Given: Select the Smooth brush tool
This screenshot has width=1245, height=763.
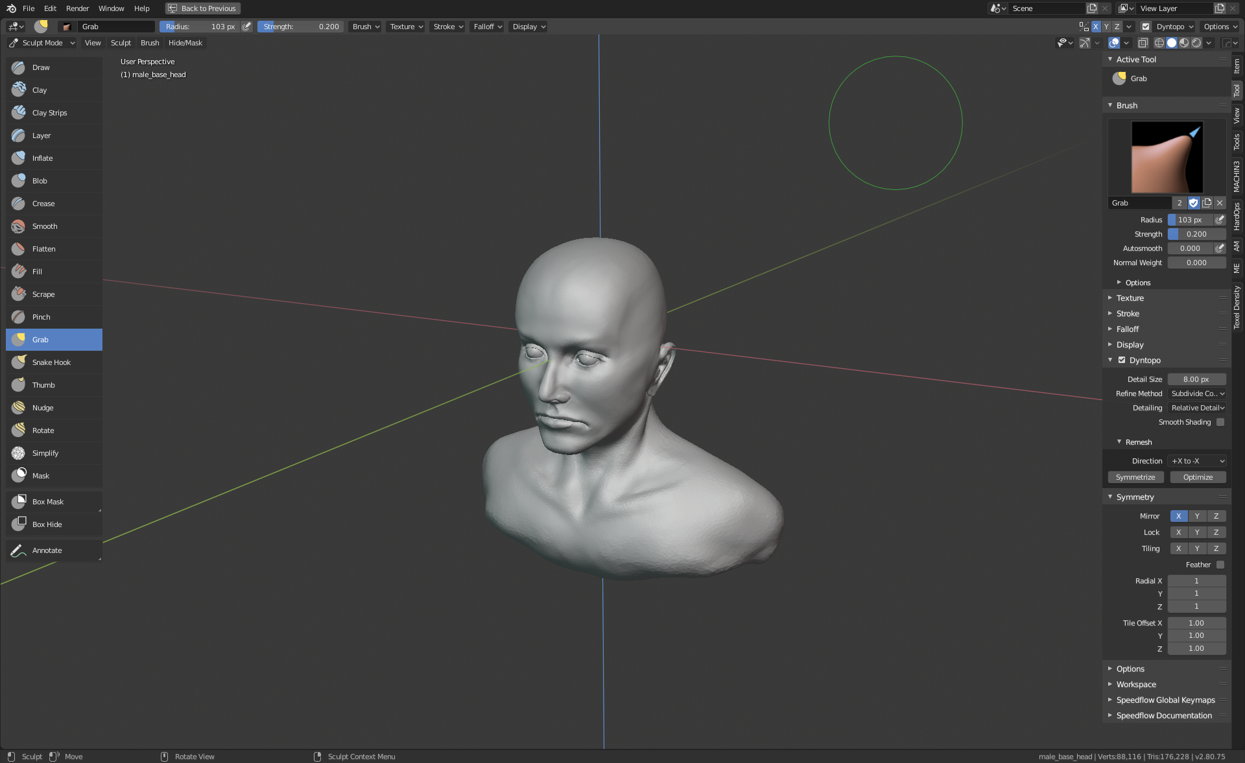Looking at the screenshot, I should (45, 226).
